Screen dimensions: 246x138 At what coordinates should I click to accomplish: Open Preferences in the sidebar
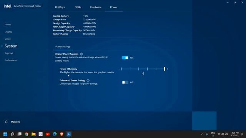tap(10, 60)
